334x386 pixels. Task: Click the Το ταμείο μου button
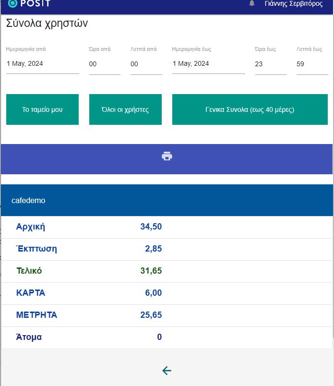coord(42,109)
